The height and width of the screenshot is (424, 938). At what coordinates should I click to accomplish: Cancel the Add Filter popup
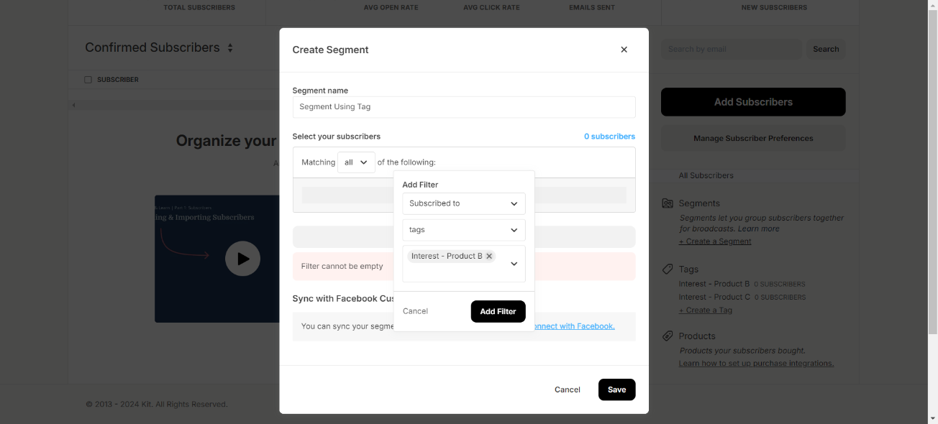click(415, 311)
